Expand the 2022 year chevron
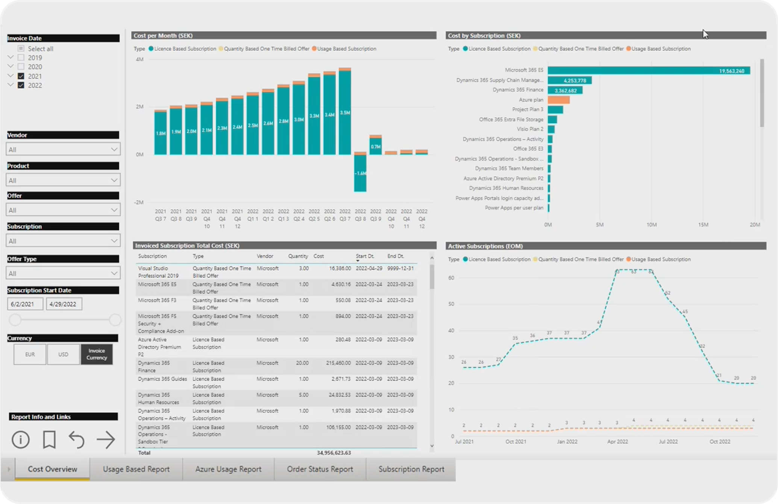The image size is (778, 504). click(11, 85)
